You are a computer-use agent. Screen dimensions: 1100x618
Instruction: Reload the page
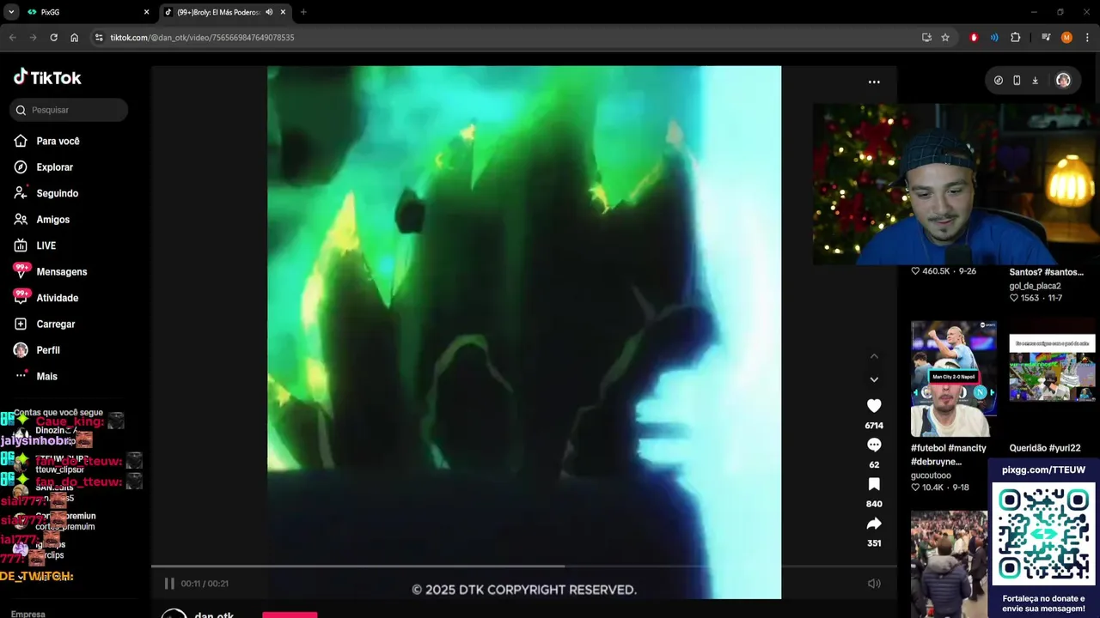click(53, 38)
